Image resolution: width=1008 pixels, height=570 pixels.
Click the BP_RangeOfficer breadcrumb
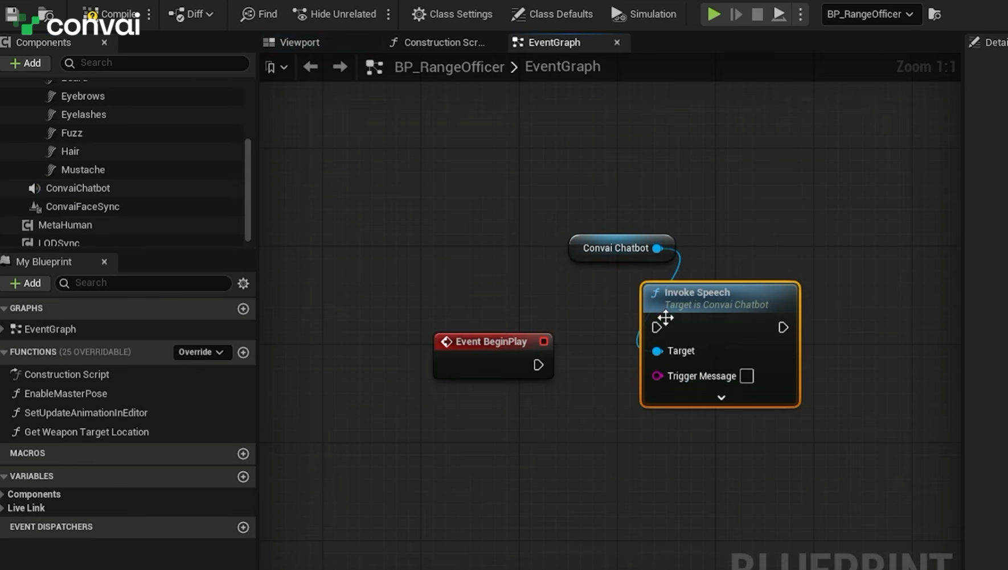pyautogui.click(x=449, y=67)
